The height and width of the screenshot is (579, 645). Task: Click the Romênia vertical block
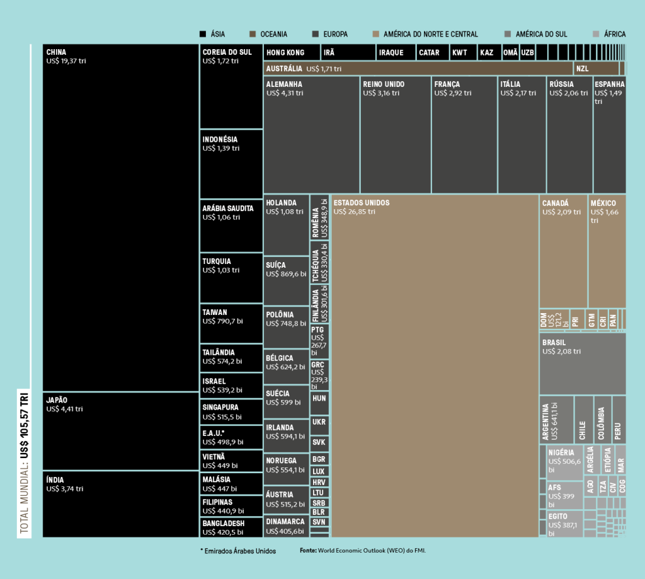pos(319,217)
